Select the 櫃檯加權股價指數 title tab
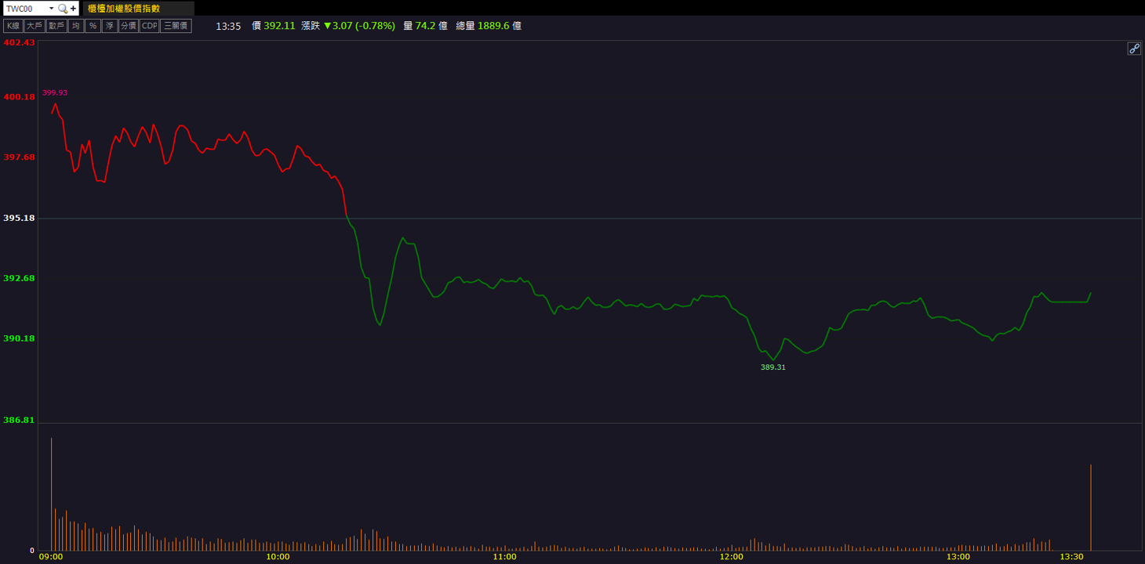1145x564 pixels. 140,9
